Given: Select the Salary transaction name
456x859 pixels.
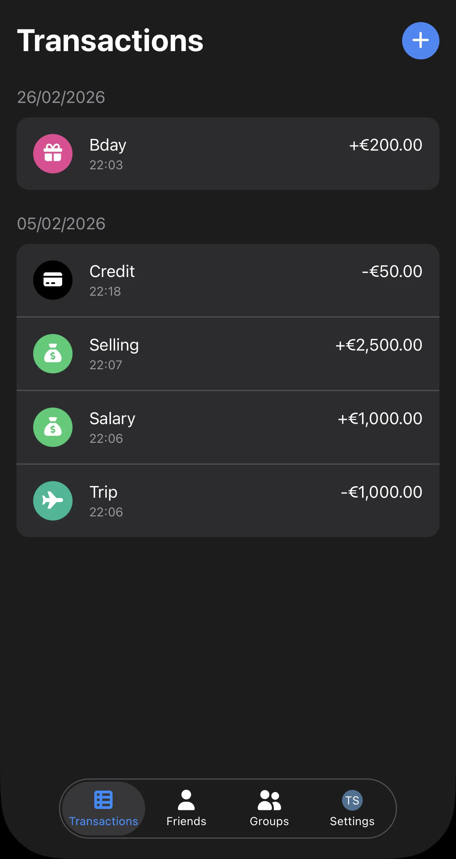Looking at the screenshot, I should pos(112,419).
